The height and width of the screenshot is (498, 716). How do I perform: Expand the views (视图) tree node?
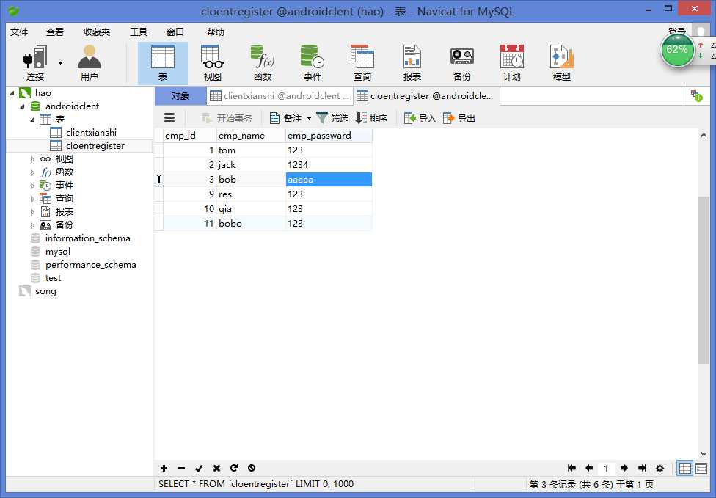[x=32, y=159]
